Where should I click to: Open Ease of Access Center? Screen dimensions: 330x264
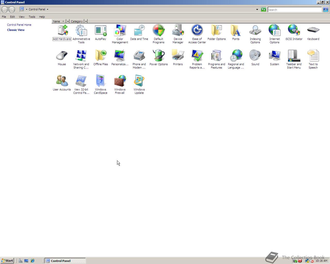click(197, 34)
